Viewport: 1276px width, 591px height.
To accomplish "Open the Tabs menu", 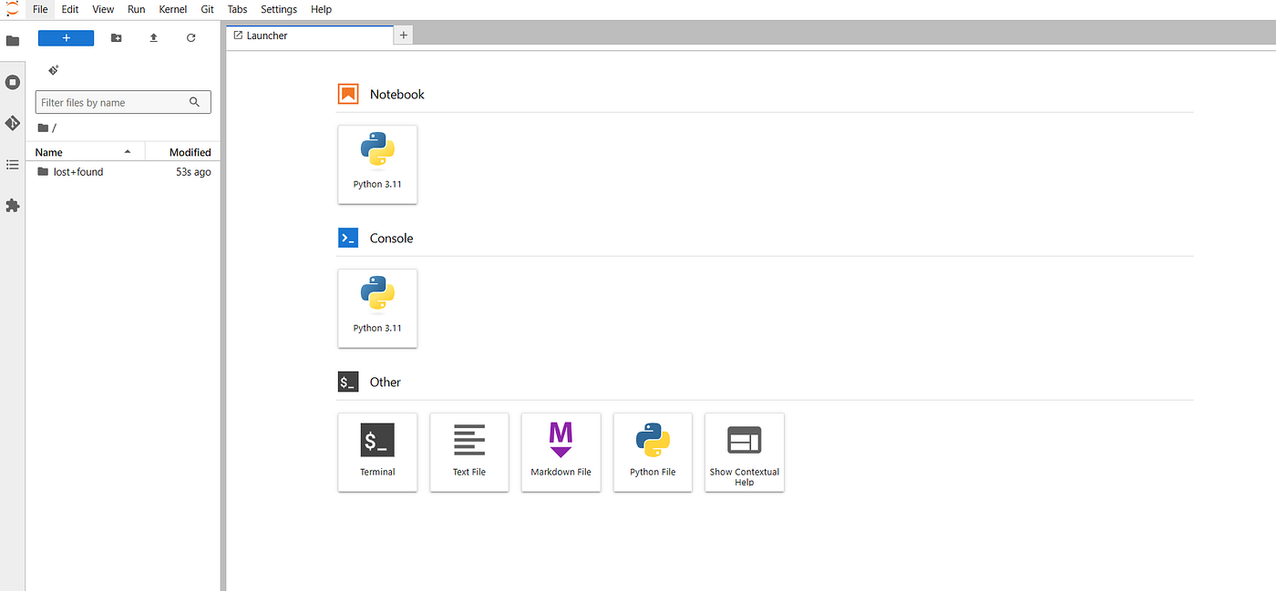I will click(x=237, y=9).
